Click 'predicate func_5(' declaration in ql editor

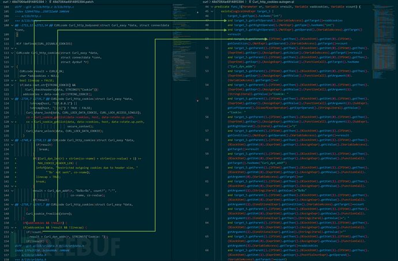(x=228, y=6)
